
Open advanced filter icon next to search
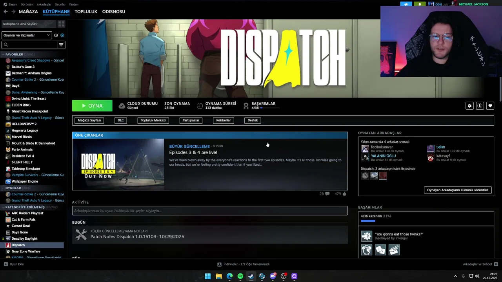pyautogui.click(x=61, y=45)
